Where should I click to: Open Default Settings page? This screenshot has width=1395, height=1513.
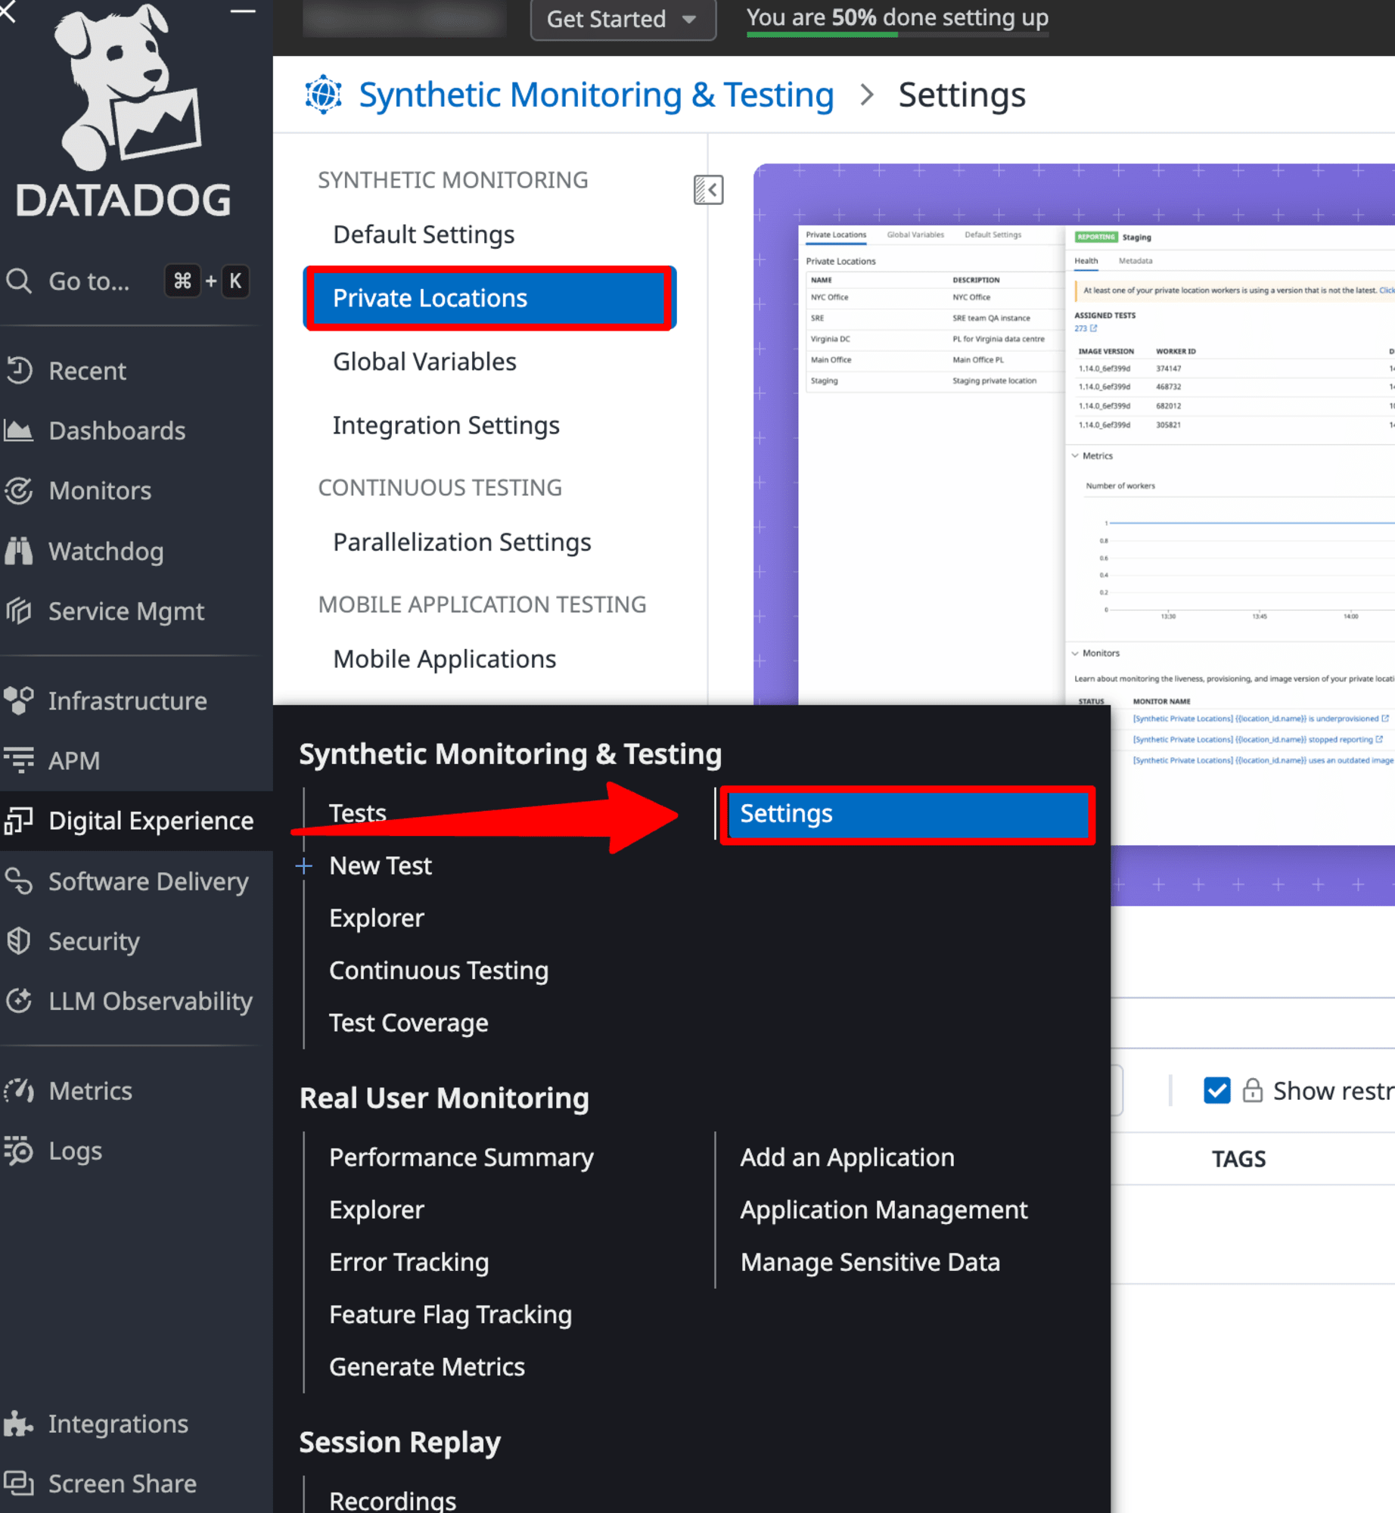(x=424, y=235)
